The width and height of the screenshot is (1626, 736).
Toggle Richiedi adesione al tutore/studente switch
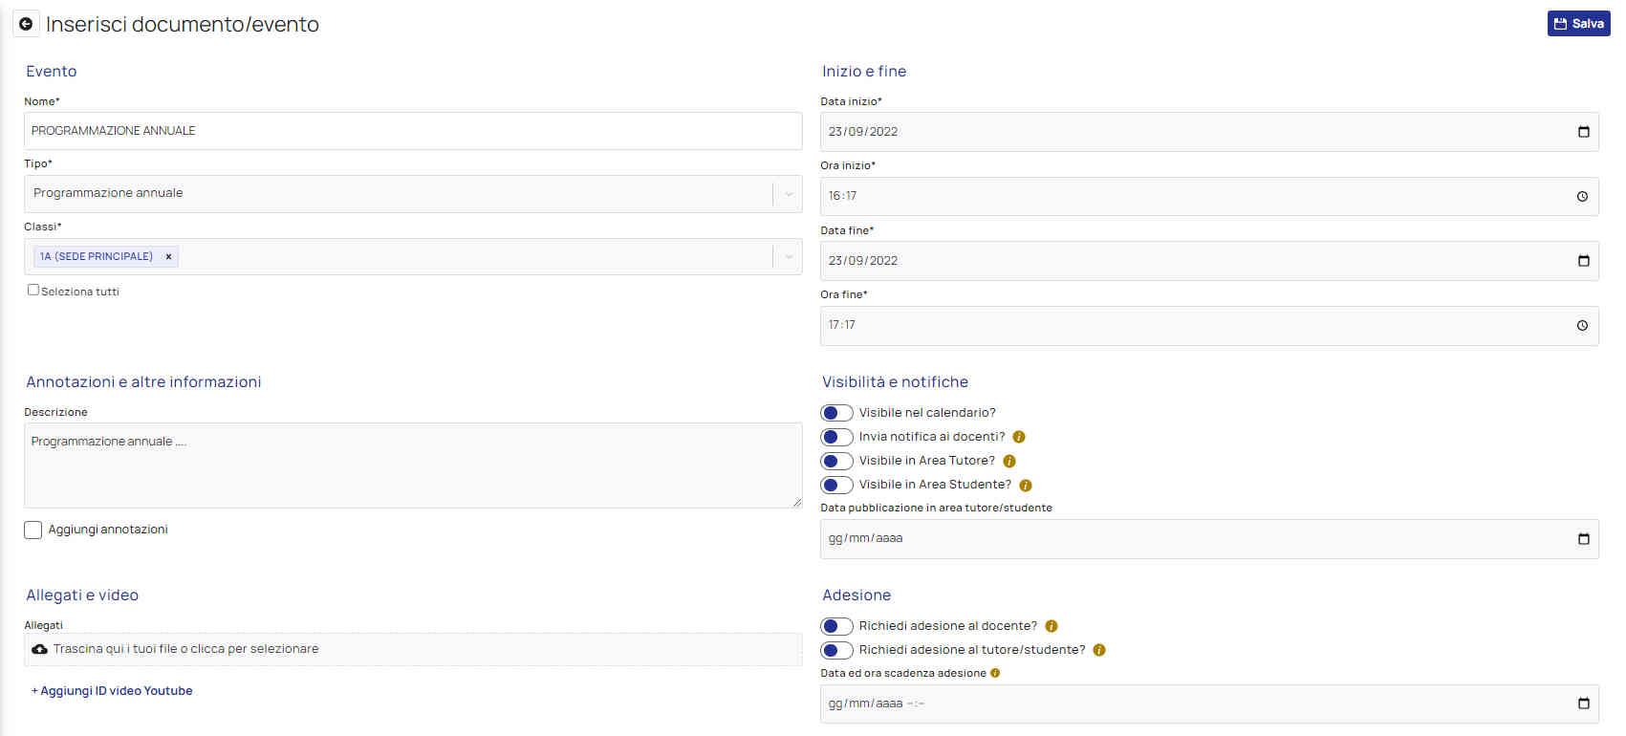[x=836, y=650]
